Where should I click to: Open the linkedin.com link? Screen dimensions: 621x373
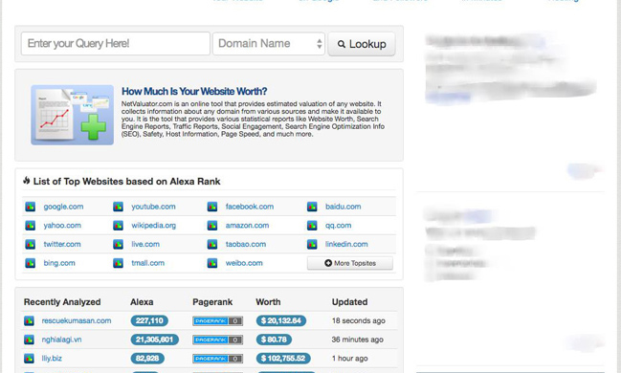coord(346,244)
